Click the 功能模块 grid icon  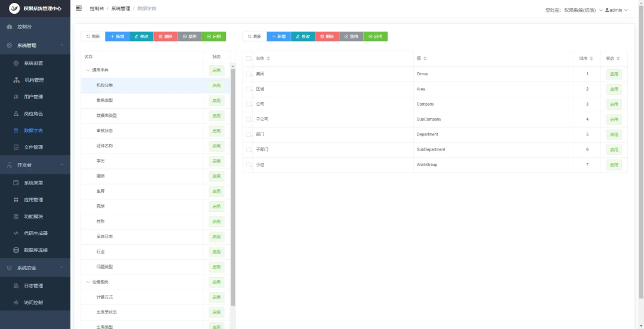(16, 216)
